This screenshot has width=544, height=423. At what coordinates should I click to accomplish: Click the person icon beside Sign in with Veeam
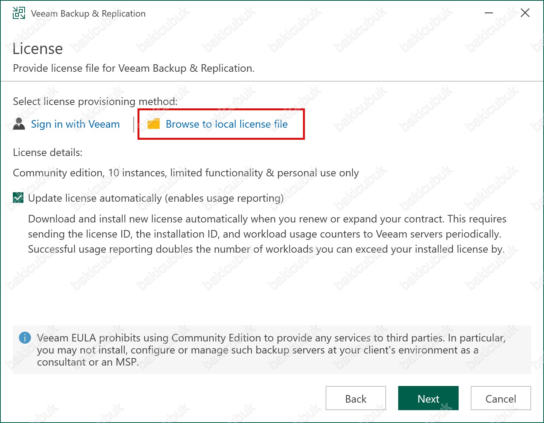19,124
